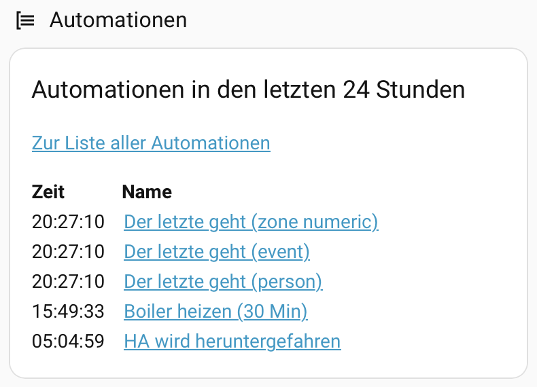Image resolution: width=537 pixels, height=387 pixels.
Task: Click the time beside Der letzte geht (person)
Action: coord(68,282)
